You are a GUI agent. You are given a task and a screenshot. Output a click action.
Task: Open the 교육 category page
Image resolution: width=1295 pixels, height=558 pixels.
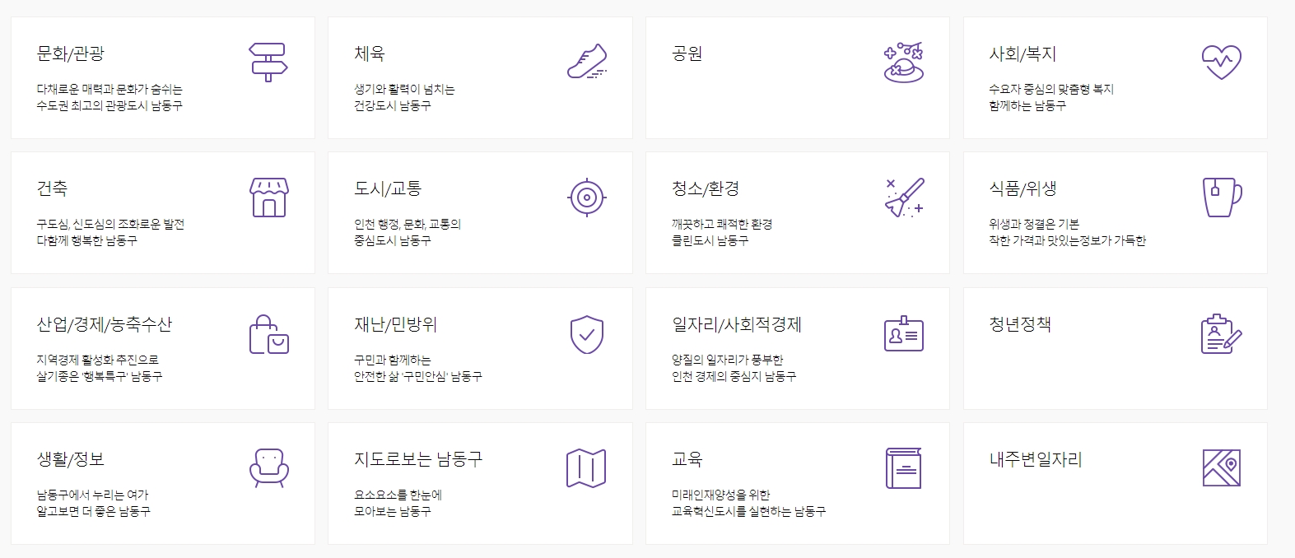coord(796,483)
